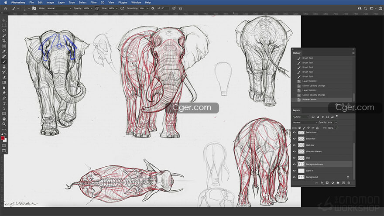Enable airbrush-style build-up effects
This screenshot has height=216, width=384.
pyautogui.click(x=122, y=8)
